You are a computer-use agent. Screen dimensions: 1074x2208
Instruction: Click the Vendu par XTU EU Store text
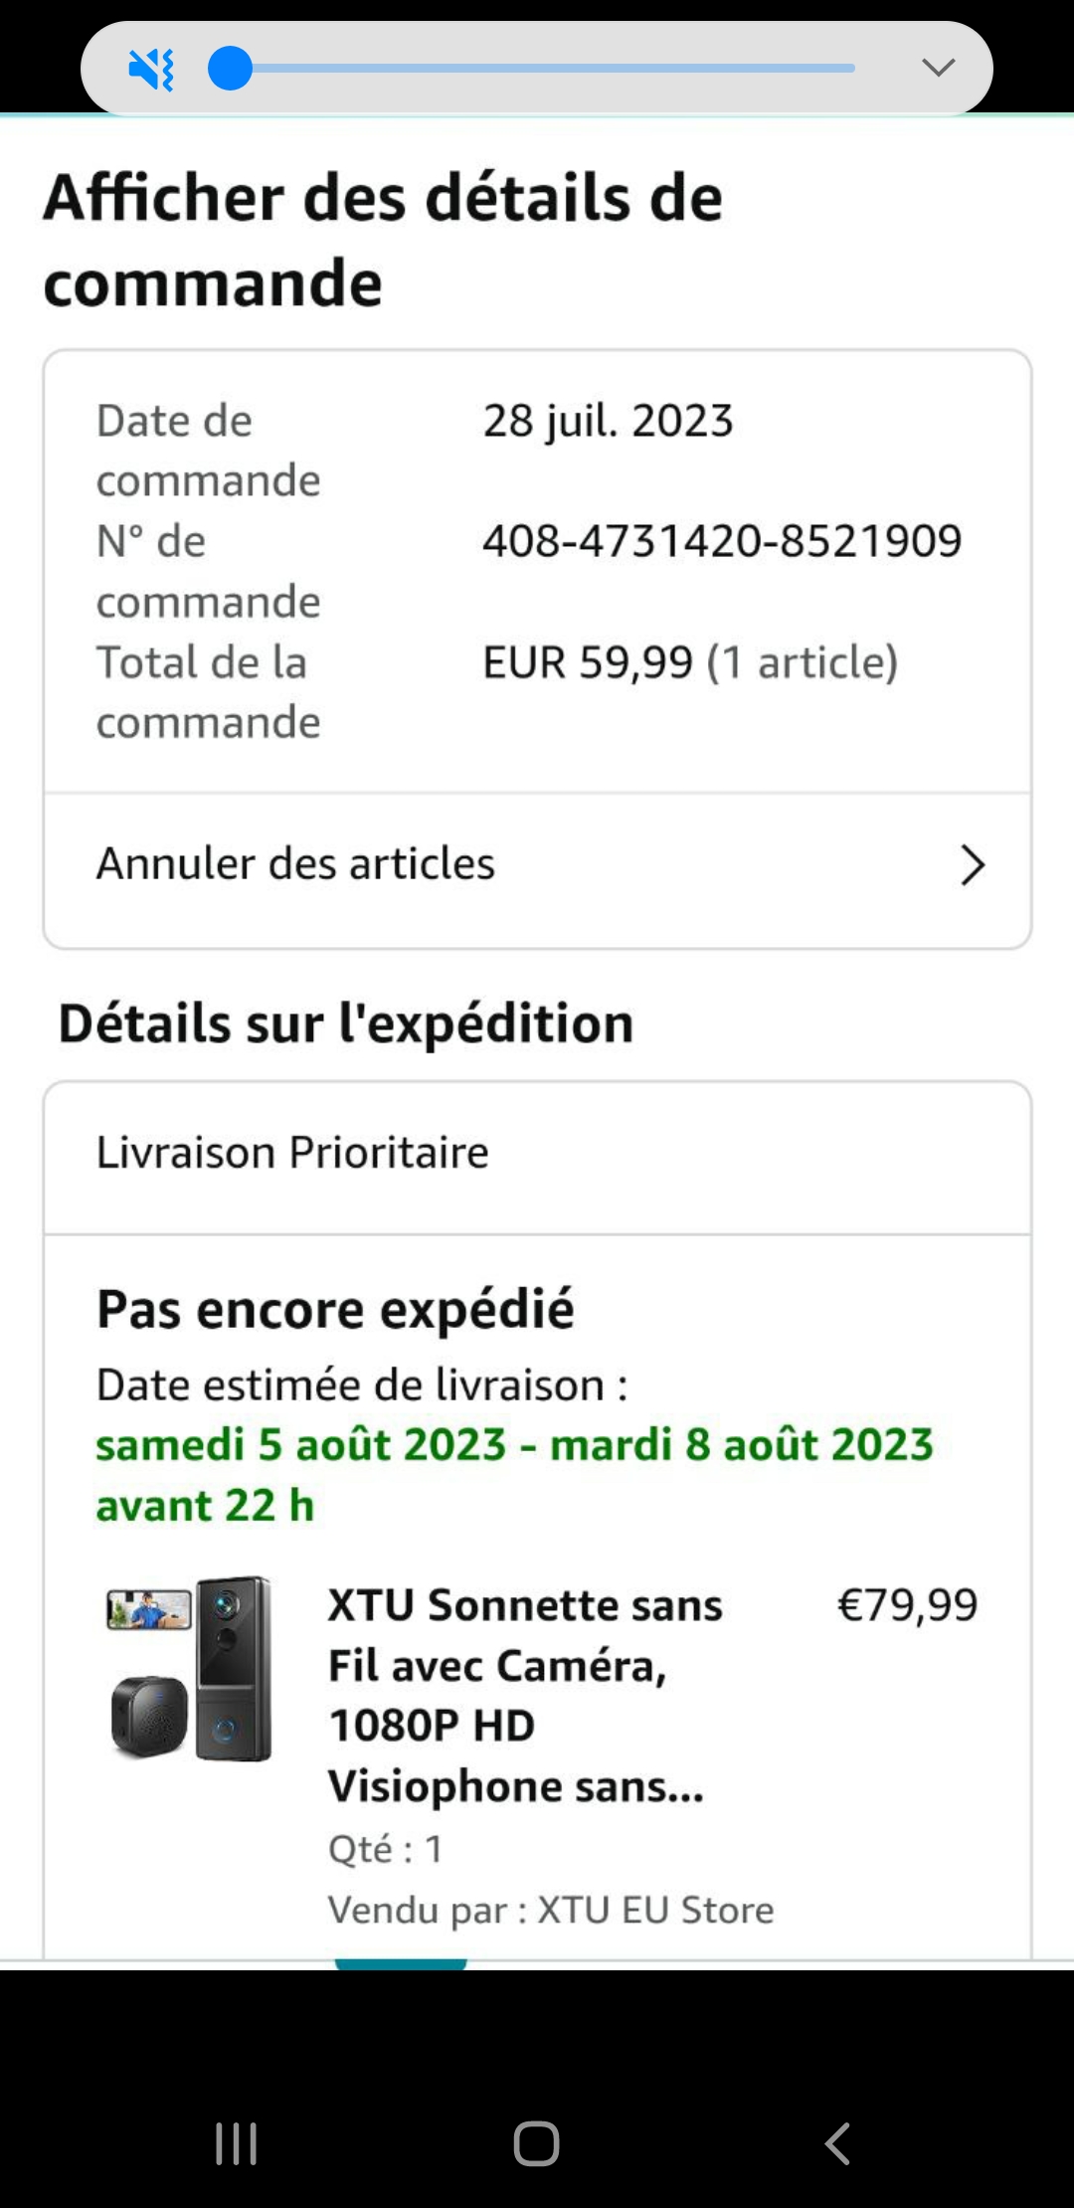tap(551, 1911)
